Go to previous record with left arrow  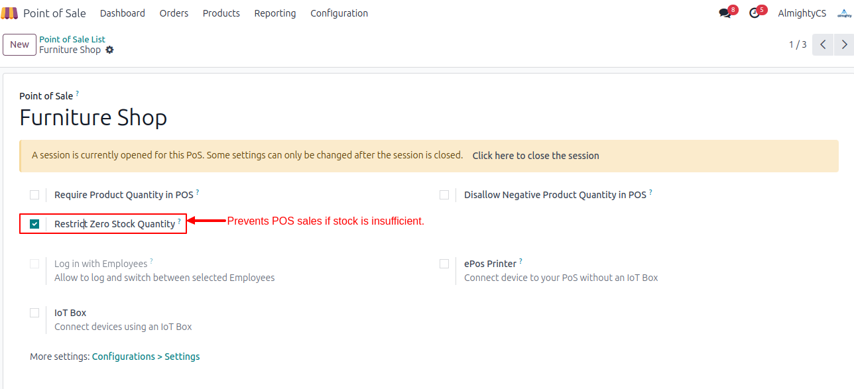pyautogui.click(x=823, y=44)
